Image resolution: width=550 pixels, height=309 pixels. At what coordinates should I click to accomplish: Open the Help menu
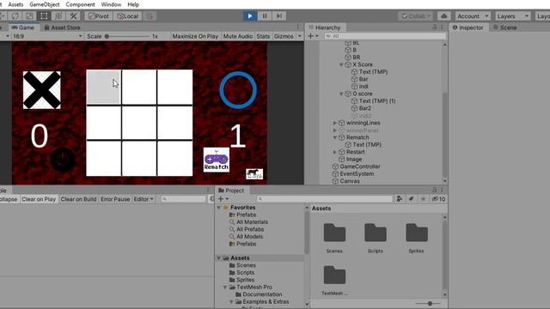tap(133, 4)
